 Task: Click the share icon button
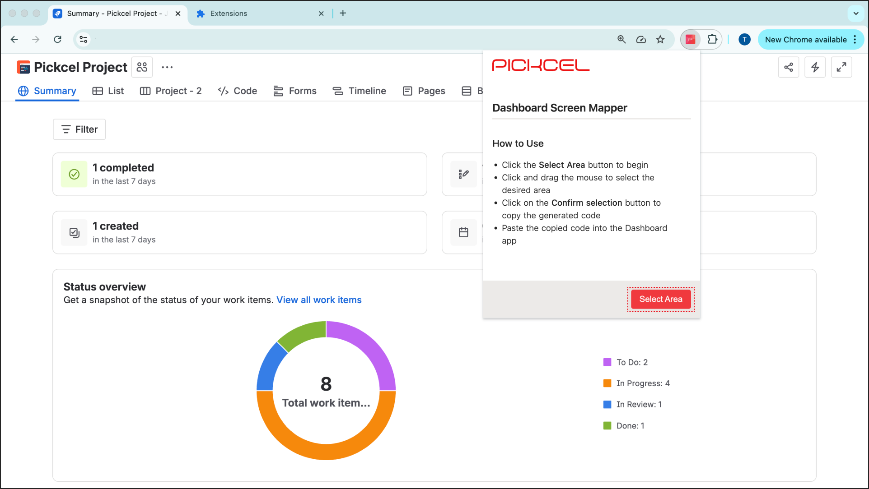pos(789,67)
